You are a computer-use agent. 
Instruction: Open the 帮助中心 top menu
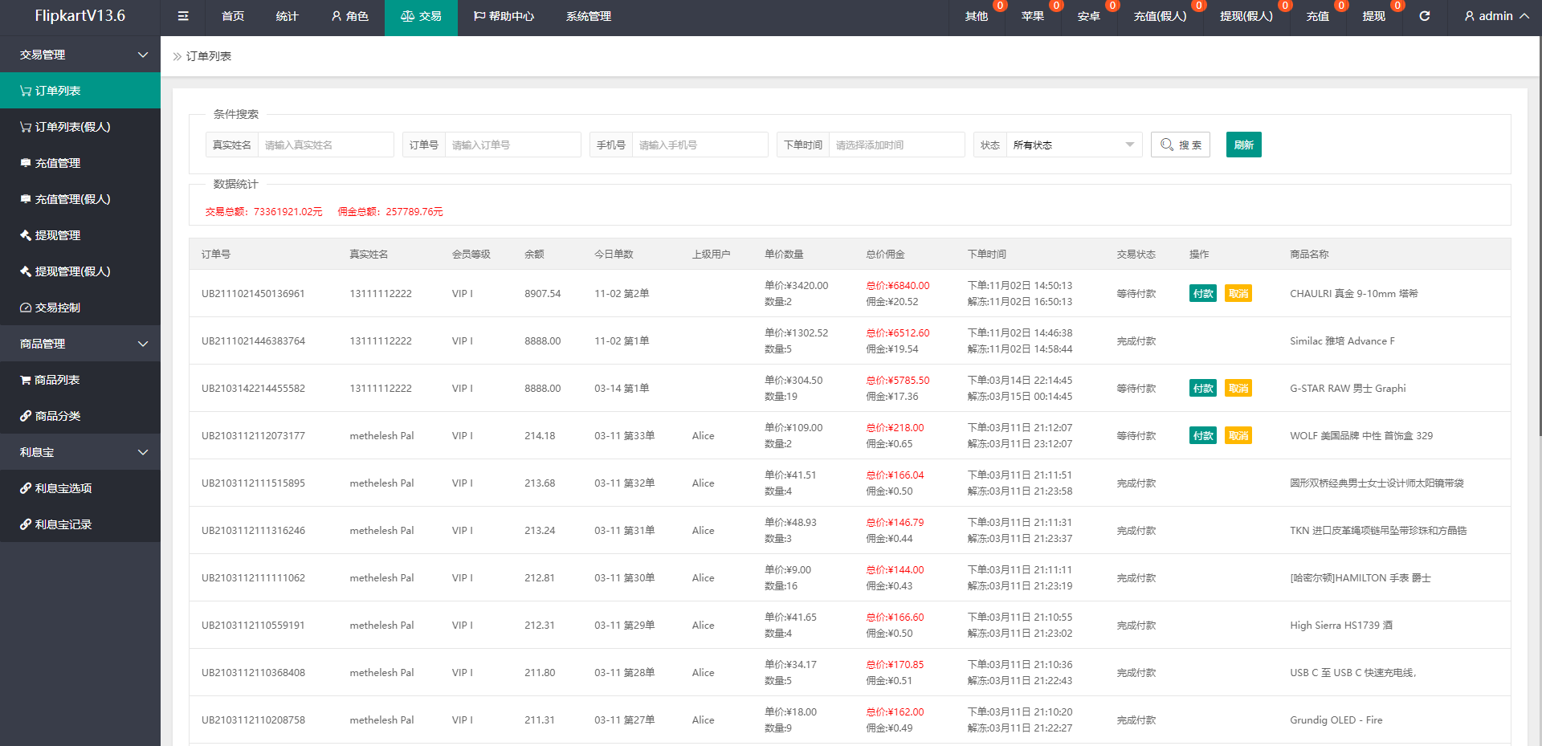[504, 16]
